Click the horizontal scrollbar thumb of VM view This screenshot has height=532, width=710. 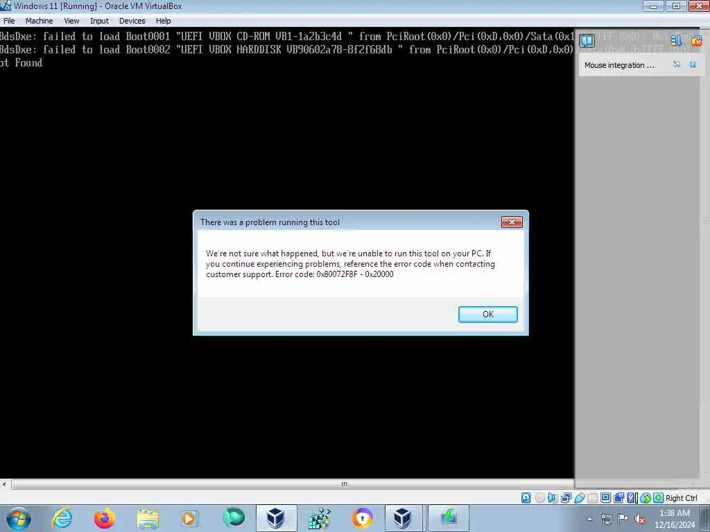(x=344, y=484)
